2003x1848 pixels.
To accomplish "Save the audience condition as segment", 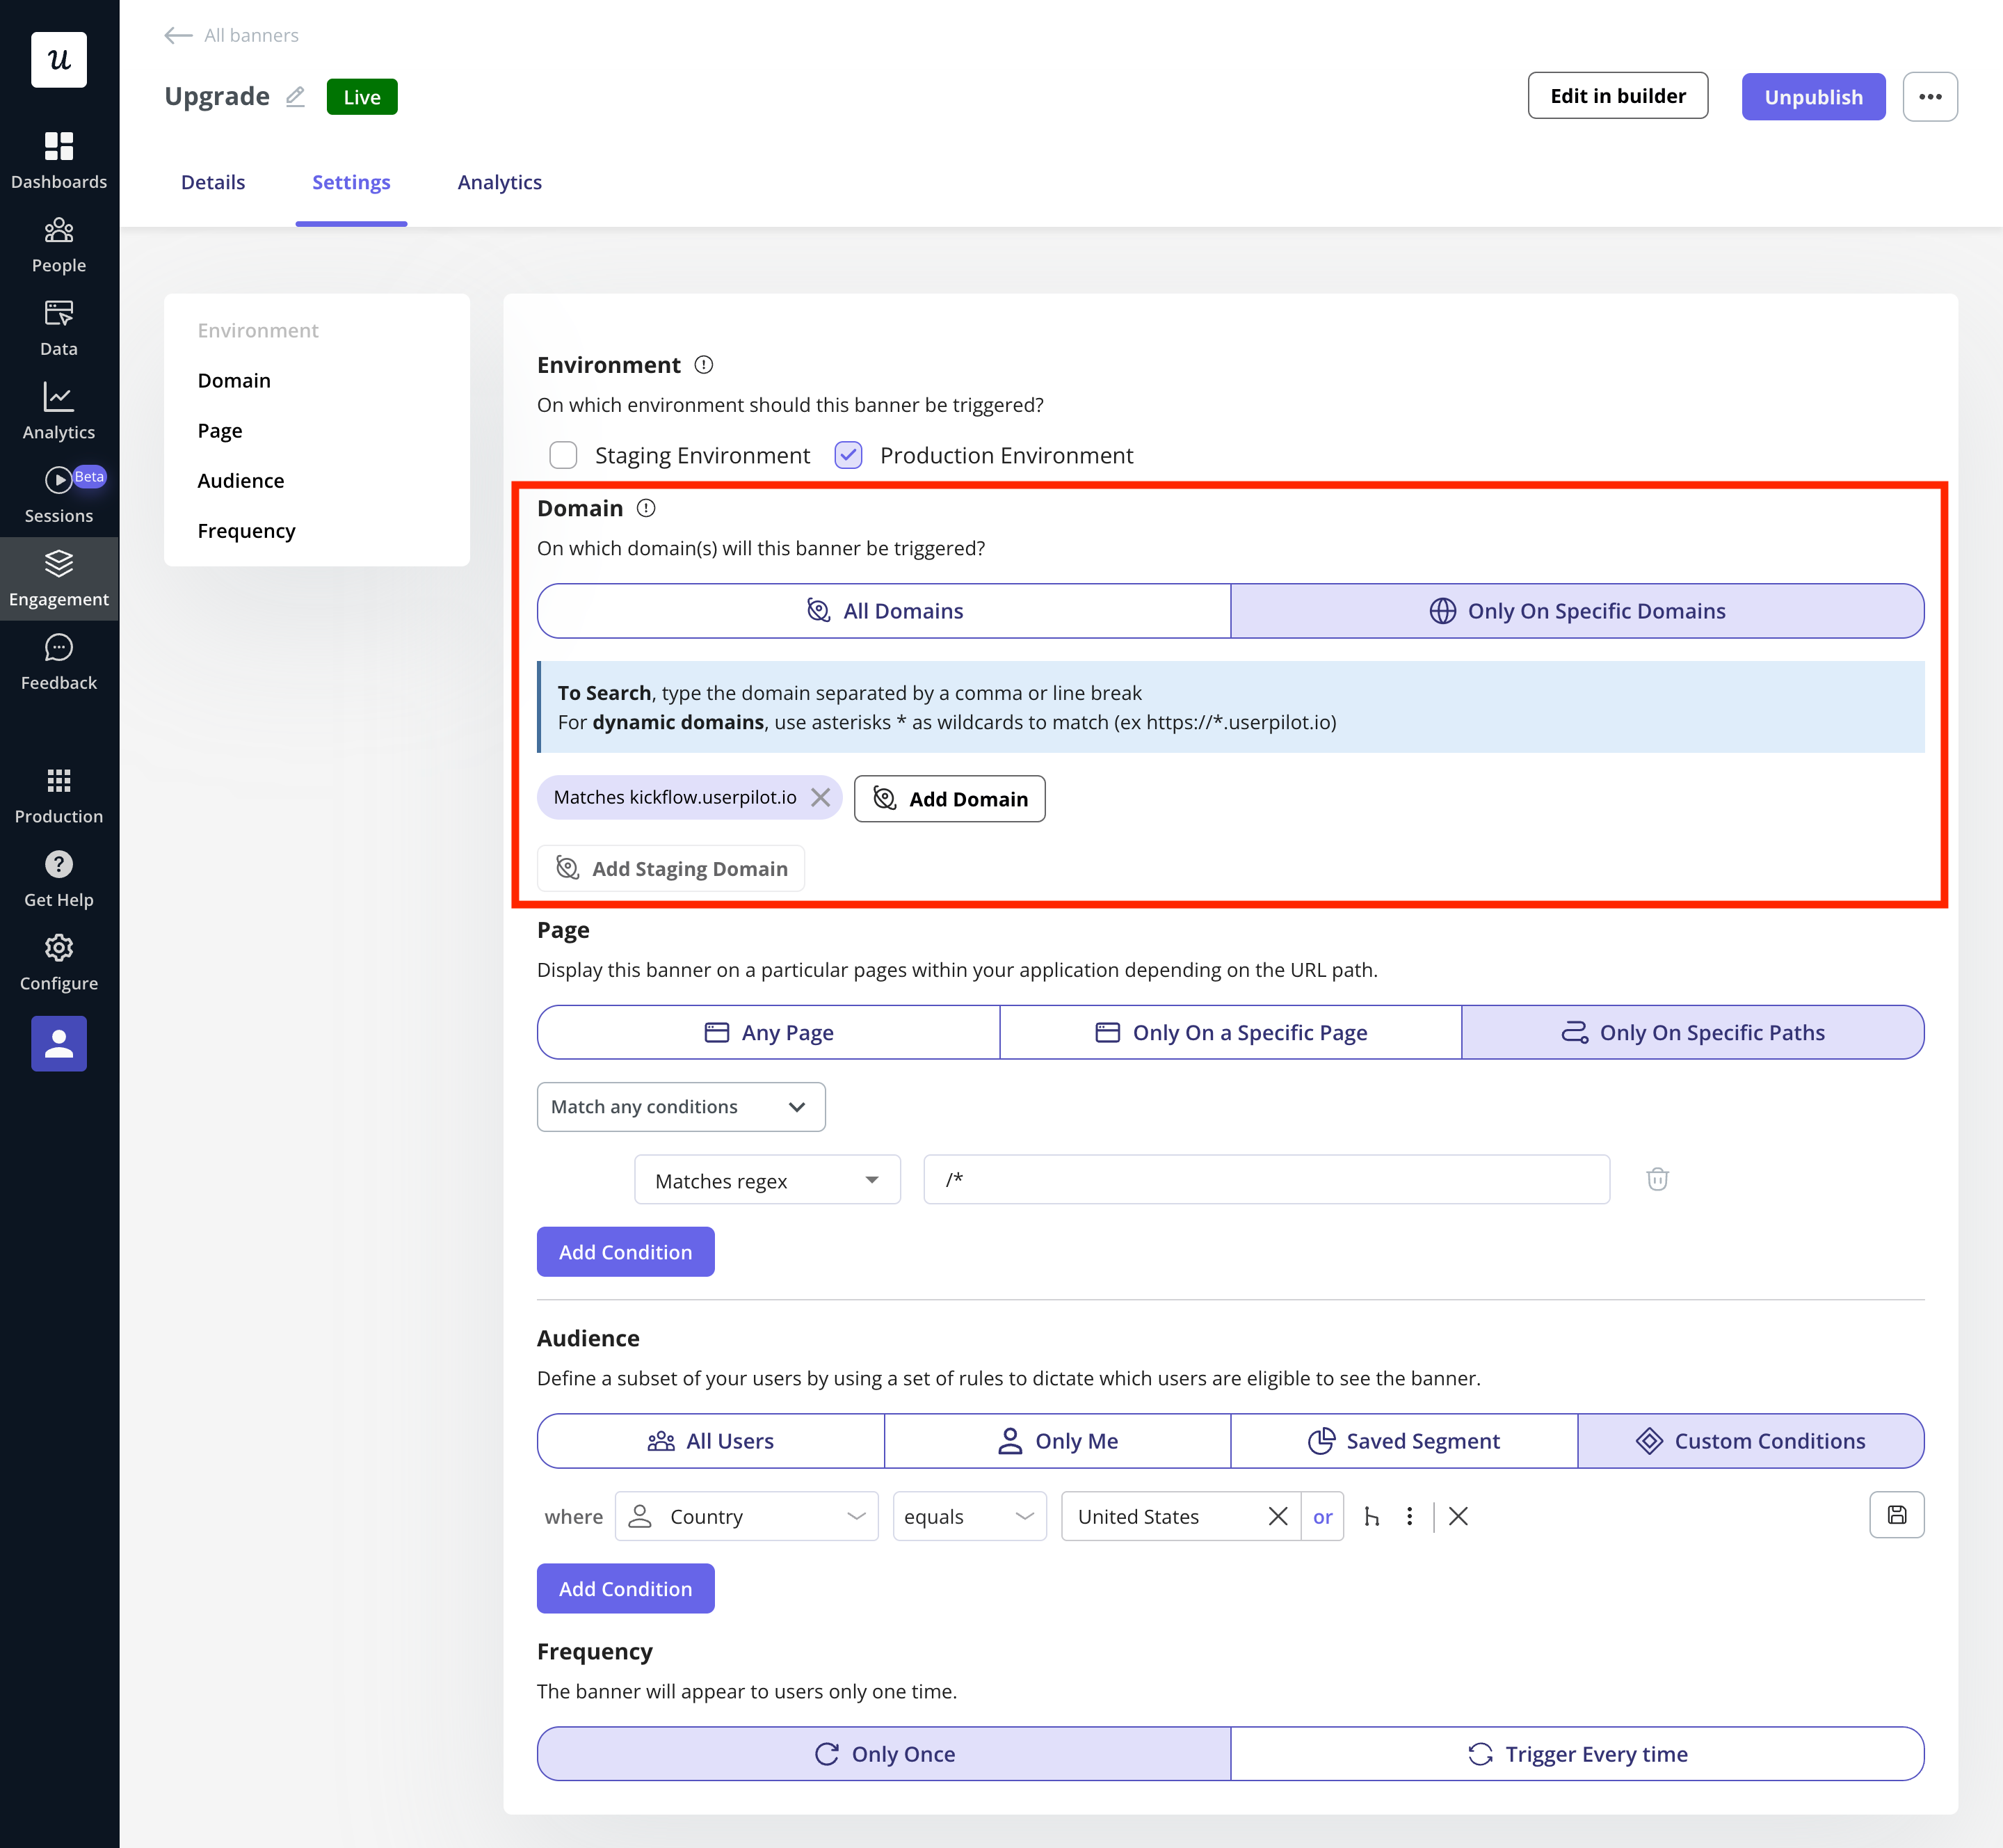I will point(1896,1515).
